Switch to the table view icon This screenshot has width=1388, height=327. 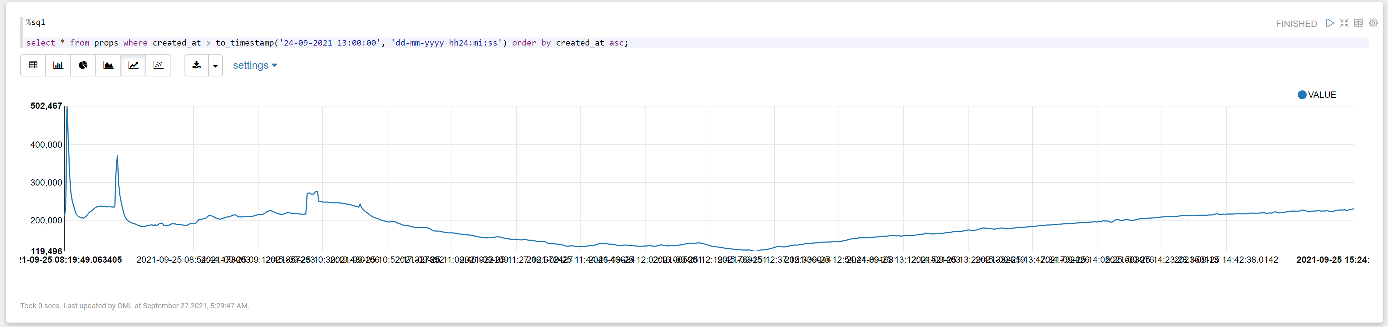[33, 65]
